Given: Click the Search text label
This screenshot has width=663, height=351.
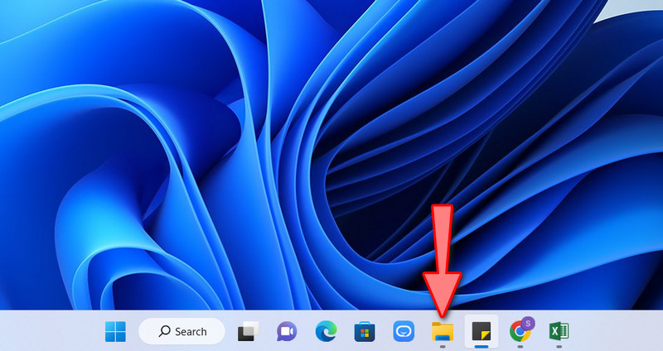Looking at the screenshot, I should (x=191, y=331).
